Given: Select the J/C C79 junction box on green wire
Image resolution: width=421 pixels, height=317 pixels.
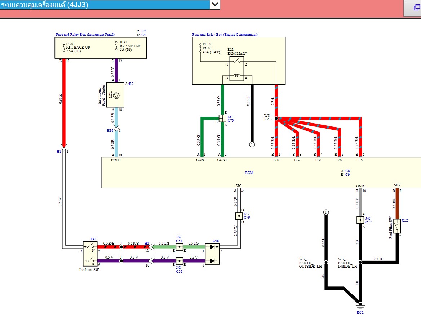Looking at the screenshot, I should pyautogui.click(x=222, y=118).
